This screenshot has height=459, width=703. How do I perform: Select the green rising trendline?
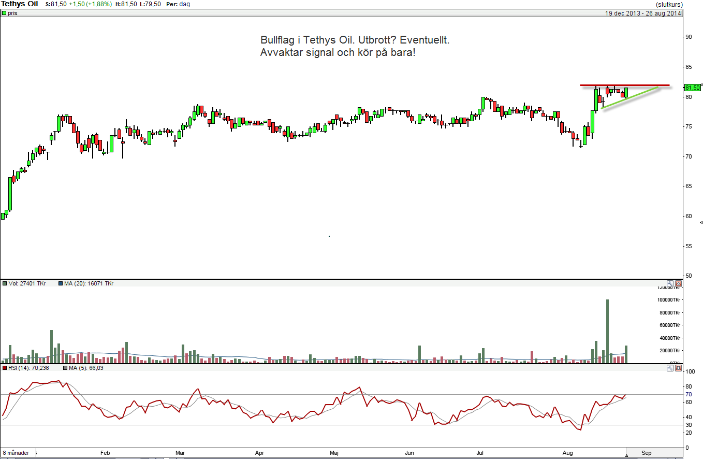tap(630, 97)
